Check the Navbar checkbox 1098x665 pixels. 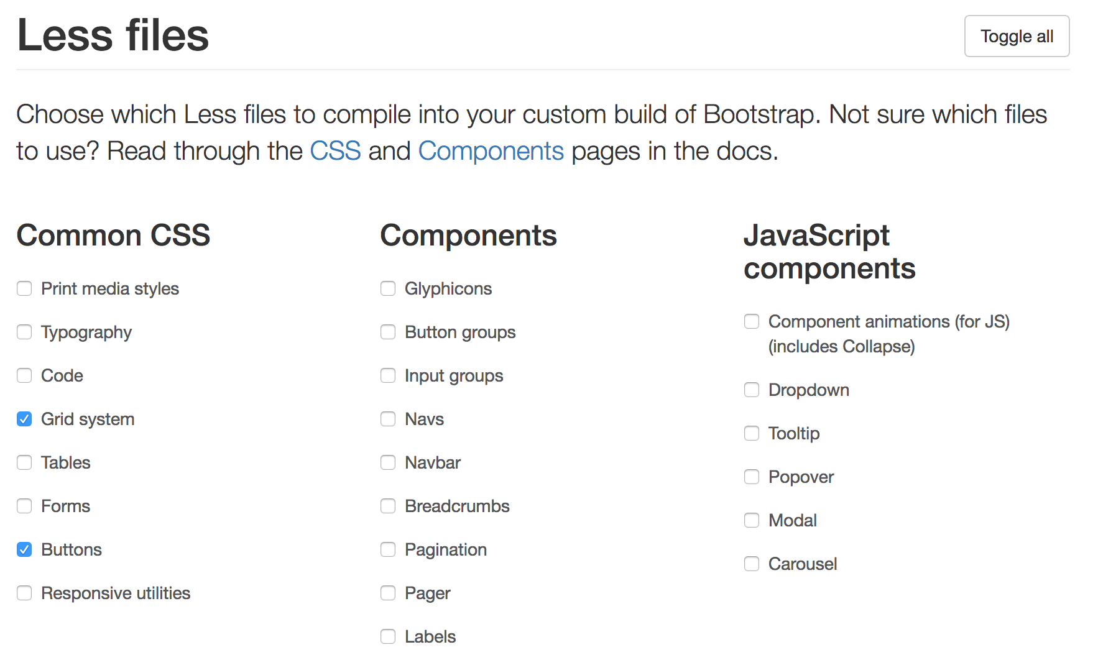tap(387, 462)
